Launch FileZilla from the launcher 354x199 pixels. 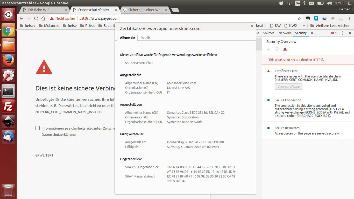coord(8,106)
